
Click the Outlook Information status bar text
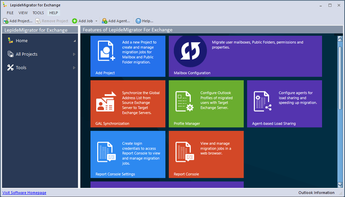pos(316,193)
